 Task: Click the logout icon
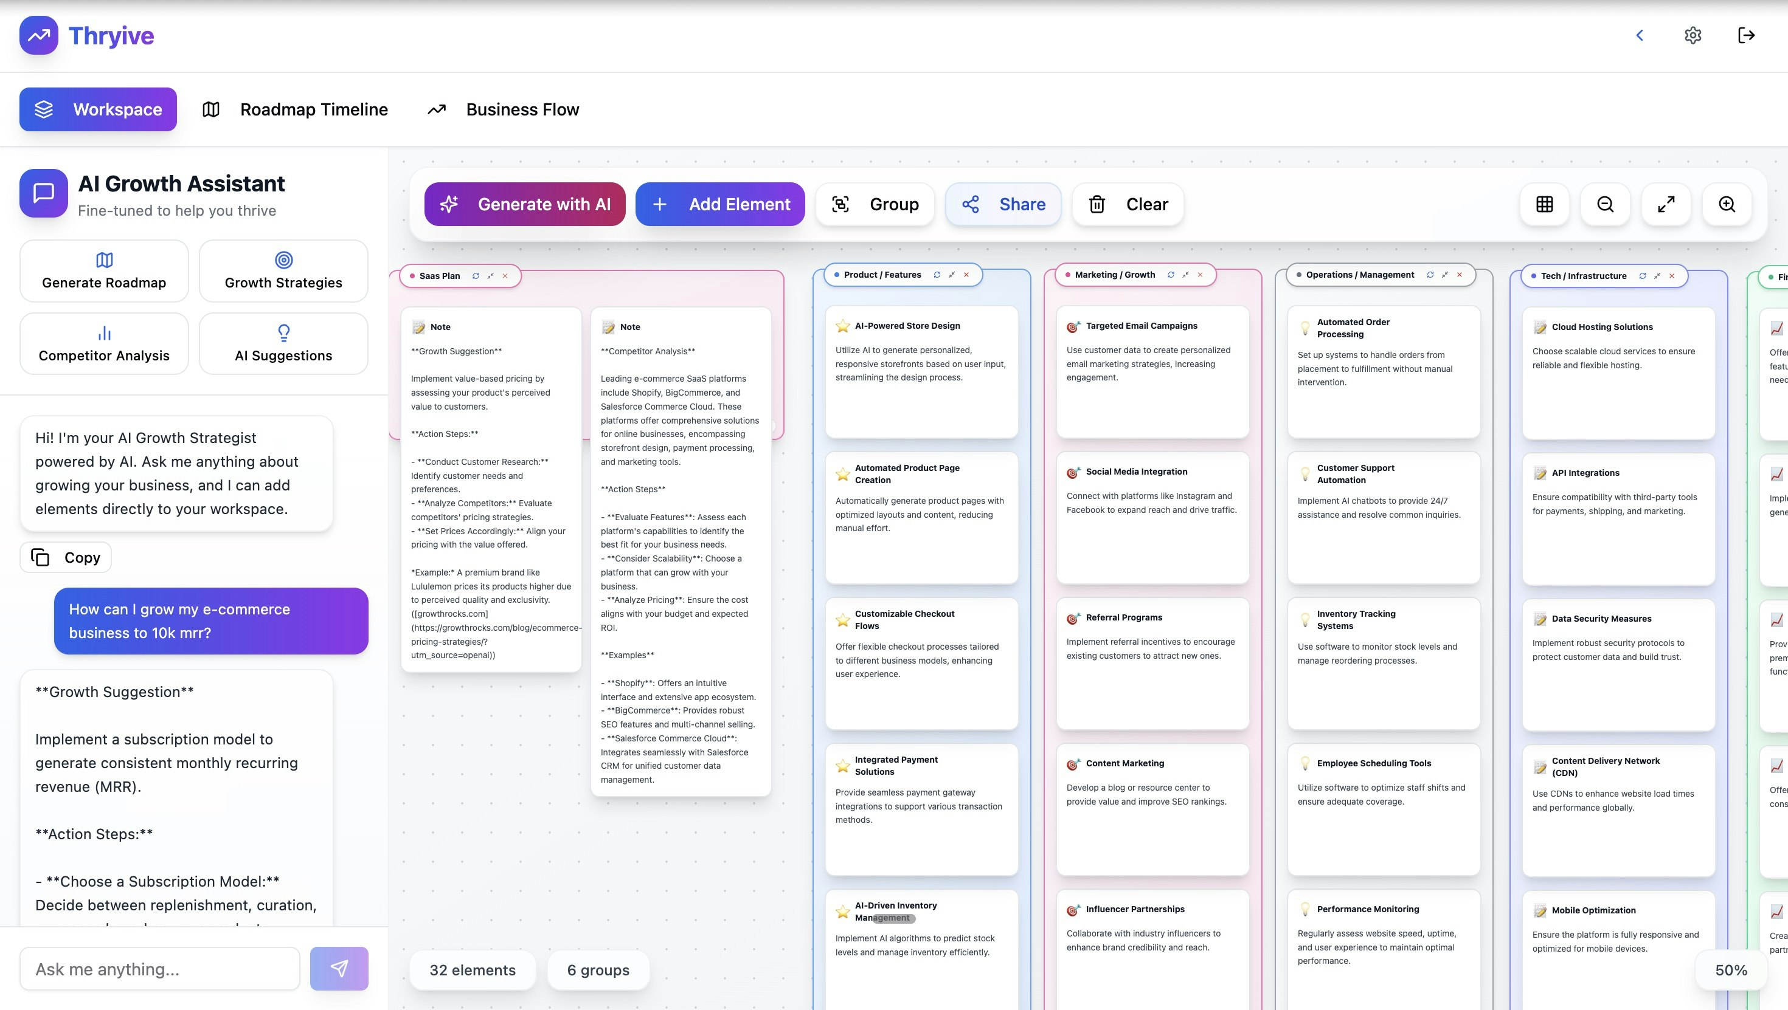pyautogui.click(x=1747, y=35)
